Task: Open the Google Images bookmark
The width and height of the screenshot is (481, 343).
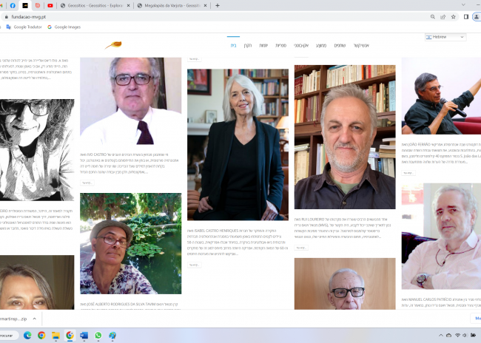Action: [64, 27]
